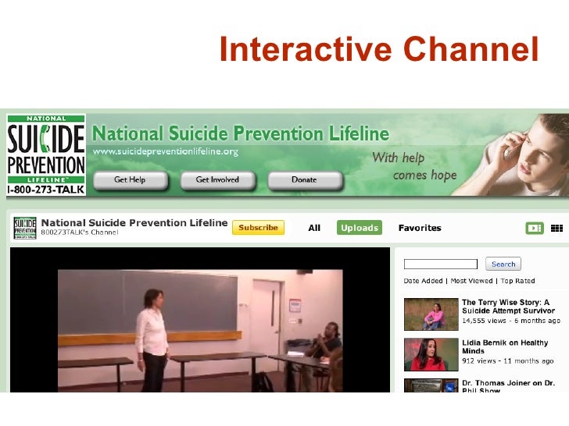Click the 'Interactive Channel' slide heading
Image resolution: width=569 pixels, height=426 pixels.
(379, 48)
